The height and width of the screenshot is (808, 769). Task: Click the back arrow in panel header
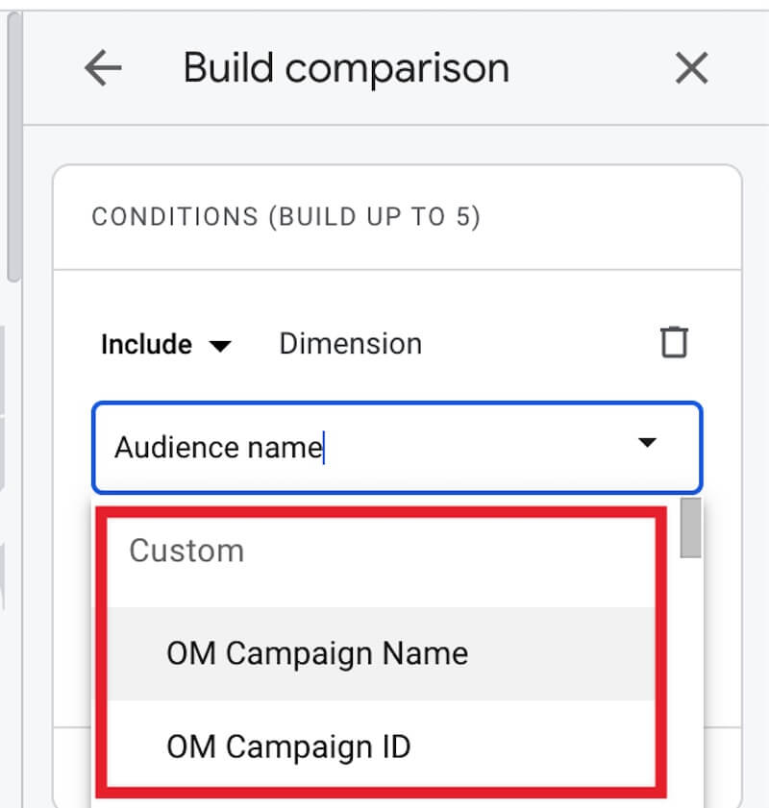pyautogui.click(x=103, y=69)
